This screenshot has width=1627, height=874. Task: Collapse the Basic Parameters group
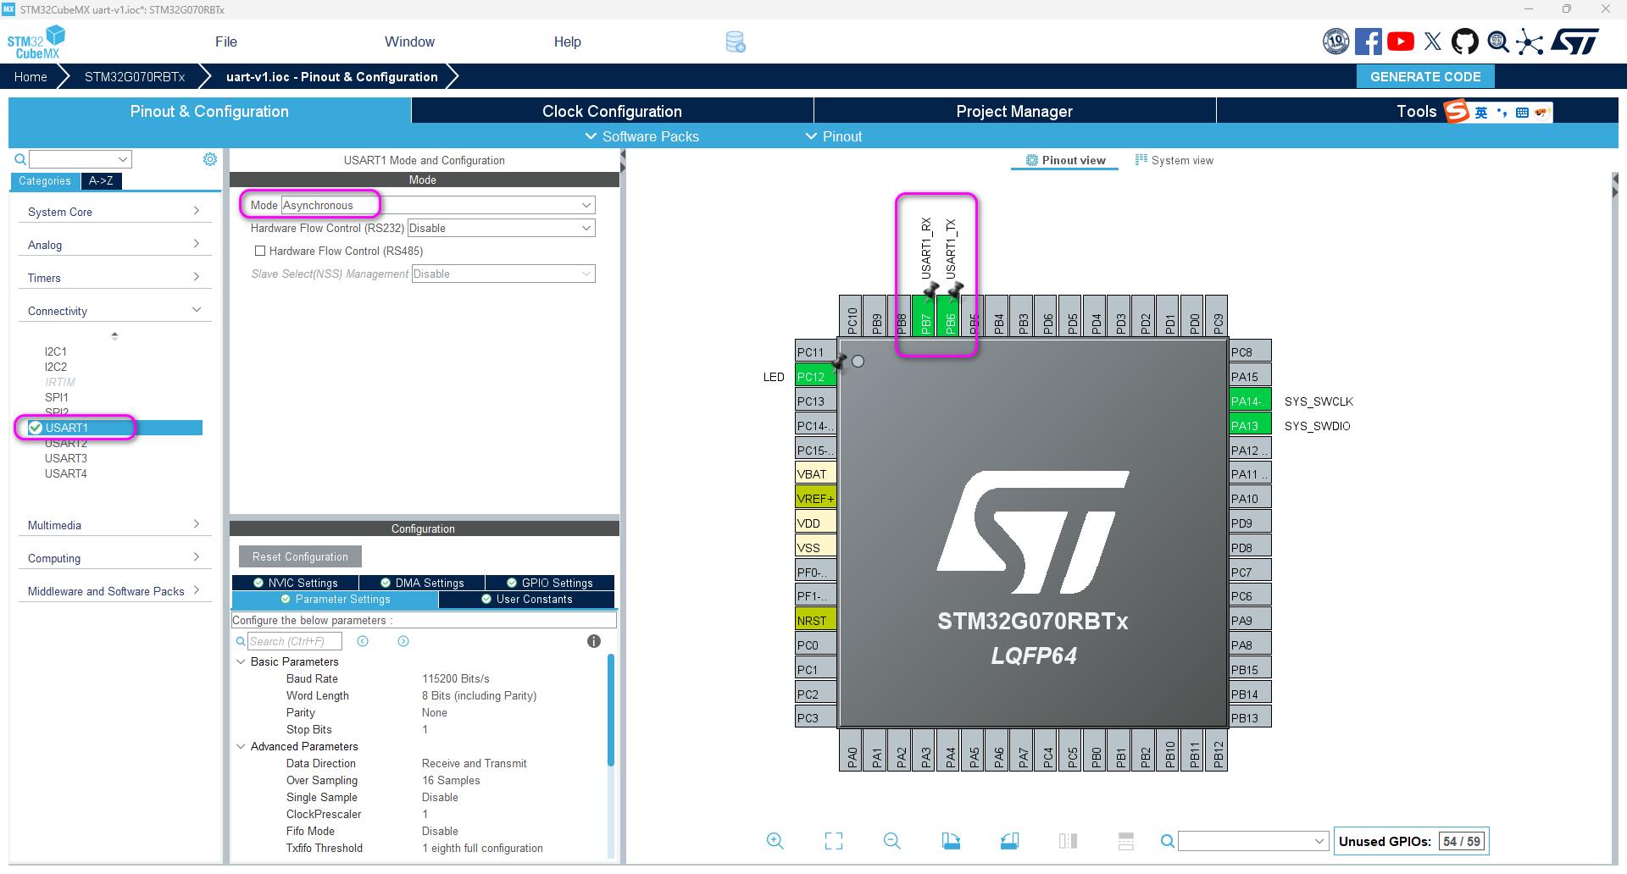(241, 661)
